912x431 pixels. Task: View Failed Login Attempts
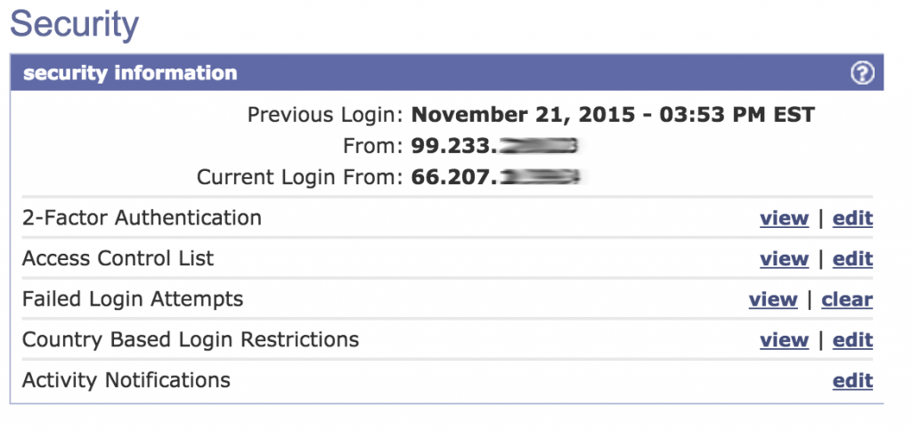coord(773,299)
